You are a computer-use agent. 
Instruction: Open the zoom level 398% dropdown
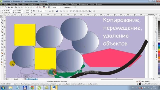[x=61, y=7]
